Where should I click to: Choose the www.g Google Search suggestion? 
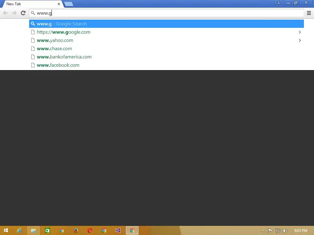tap(167, 24)
